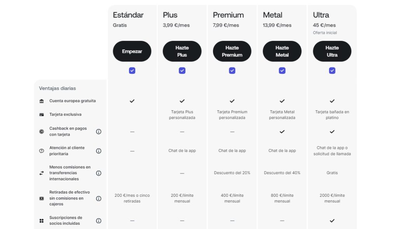Image resolution: width=398 pixels, height=229 pixels.
Task: Open the info tooltip for Cashback en pagos
Action: pos(98,131)
